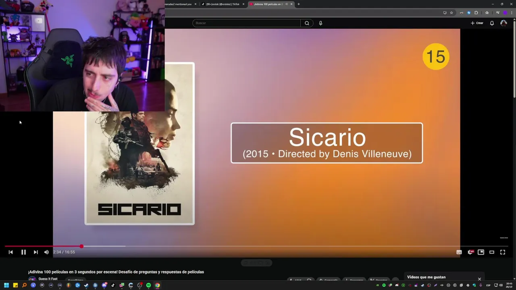
Task: Mute the video volume
Action: [46, 252]
